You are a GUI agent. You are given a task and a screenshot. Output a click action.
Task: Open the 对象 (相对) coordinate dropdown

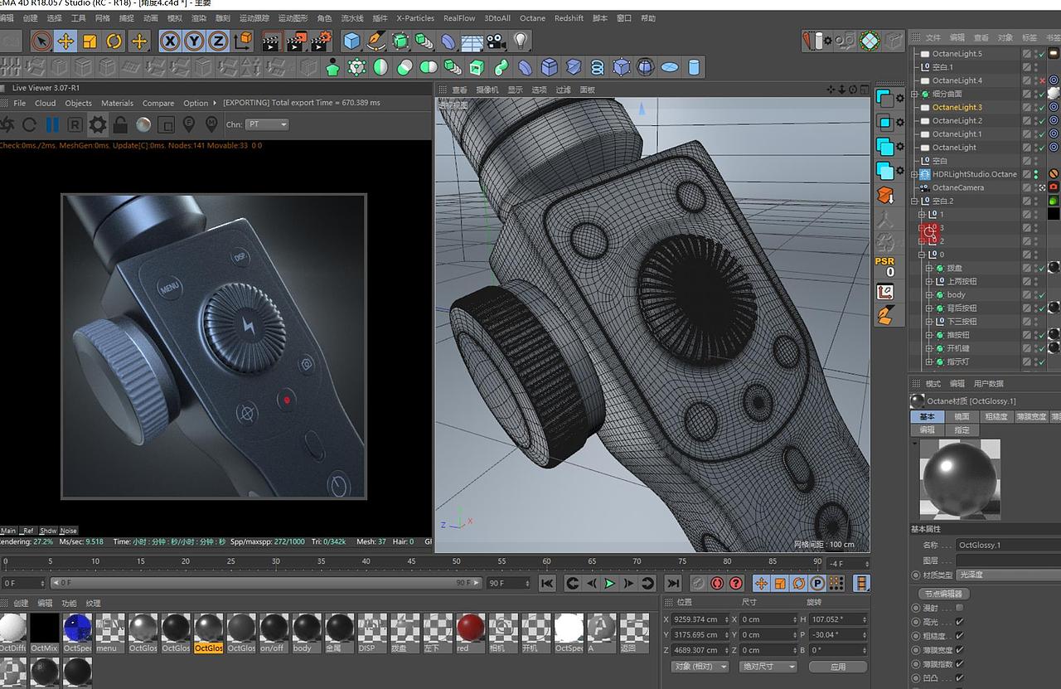click(700, 667)
